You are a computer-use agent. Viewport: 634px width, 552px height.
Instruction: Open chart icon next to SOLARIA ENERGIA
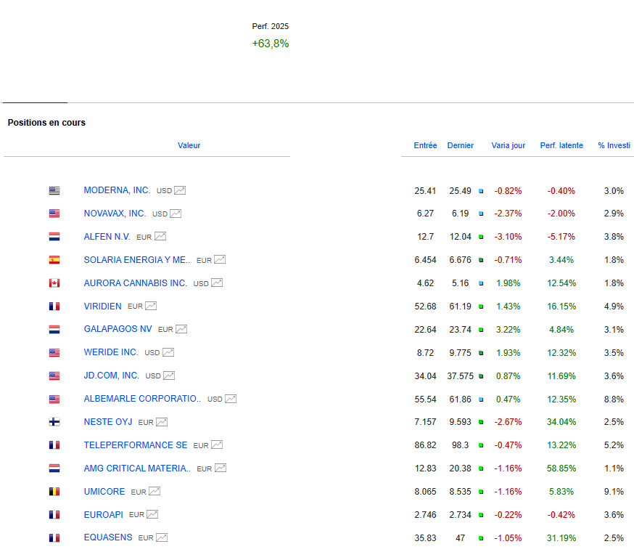pyautogui.click(x=220, y=259)
